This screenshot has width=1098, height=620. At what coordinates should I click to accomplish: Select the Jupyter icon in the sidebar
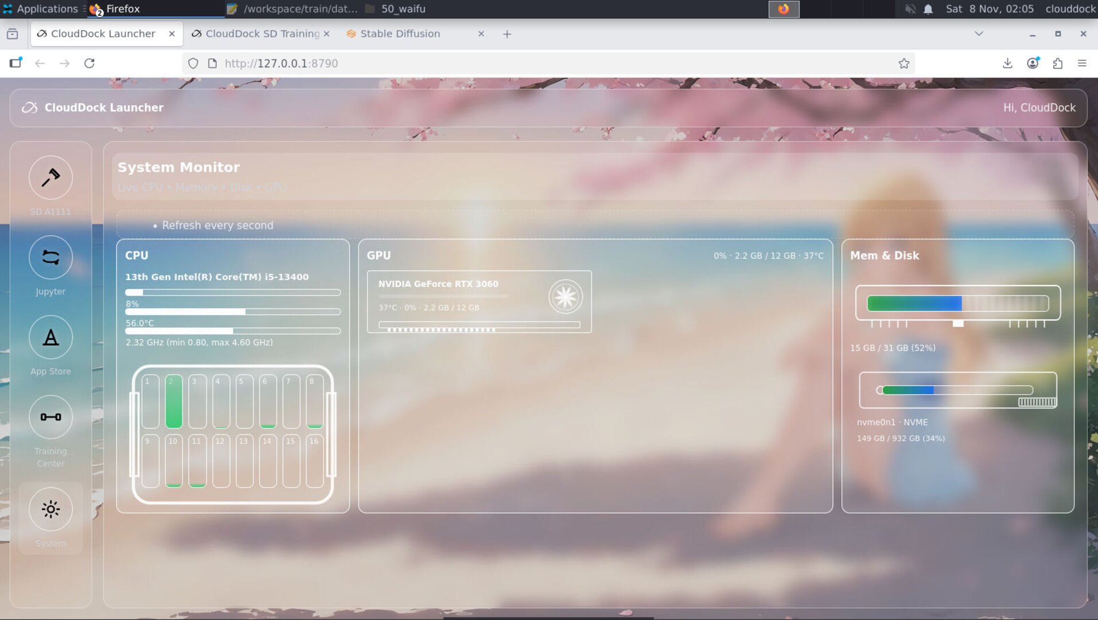point(50,257)
